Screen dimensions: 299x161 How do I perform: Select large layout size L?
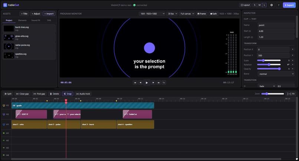(264, 5)
